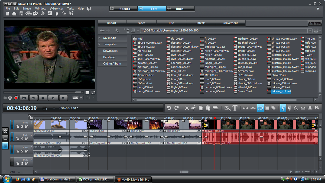Open the preview monitor menu lines button

[87, 92]
